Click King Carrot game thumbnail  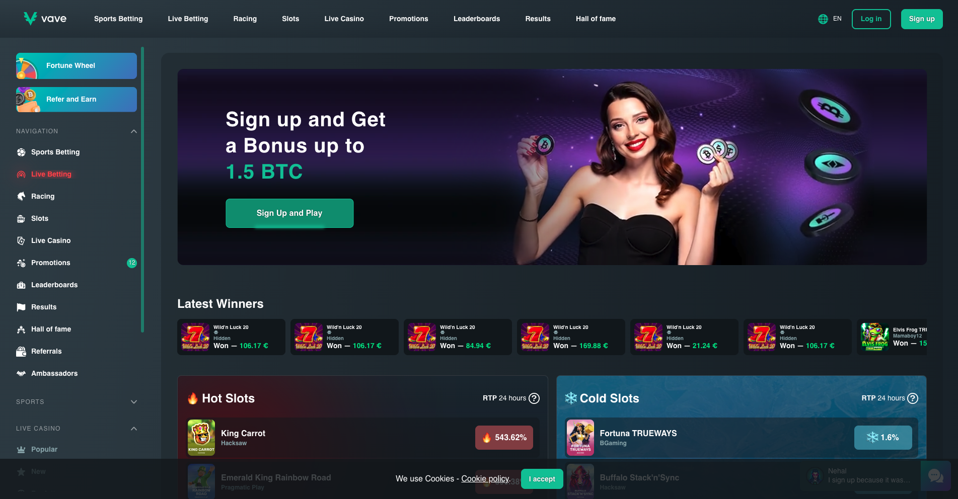coord(201,438)
